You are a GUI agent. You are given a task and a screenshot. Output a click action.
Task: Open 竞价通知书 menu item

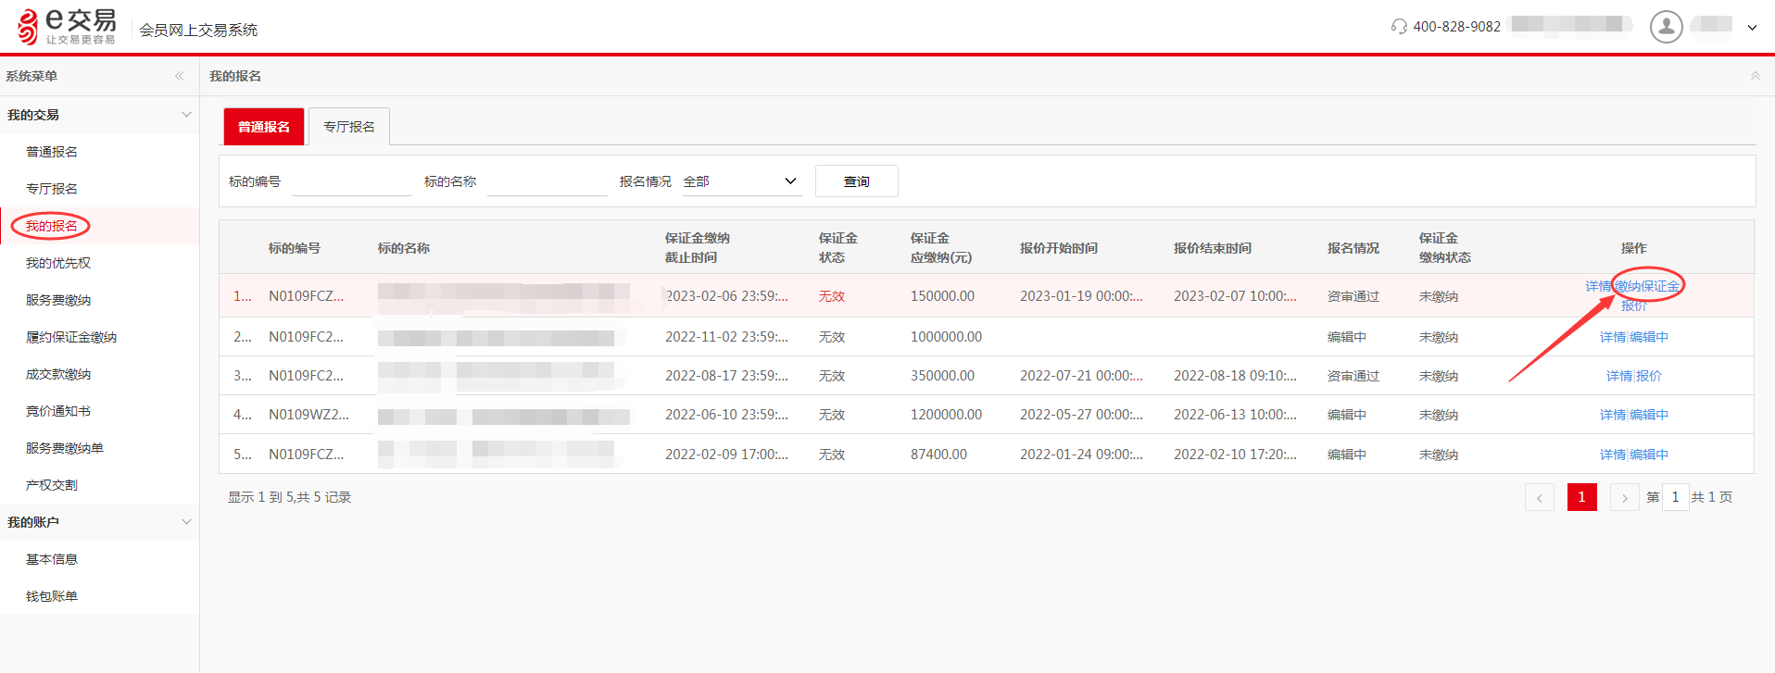tap(58, 411)
